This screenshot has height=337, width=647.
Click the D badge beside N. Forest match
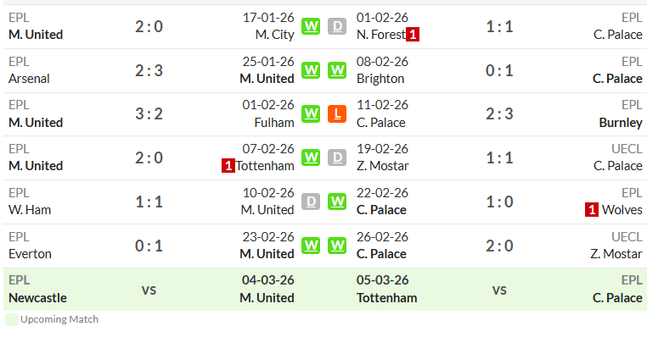click(337, 27)
